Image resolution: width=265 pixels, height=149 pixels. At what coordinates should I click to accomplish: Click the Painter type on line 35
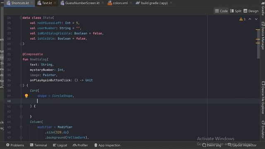click(x=49, y=75)
